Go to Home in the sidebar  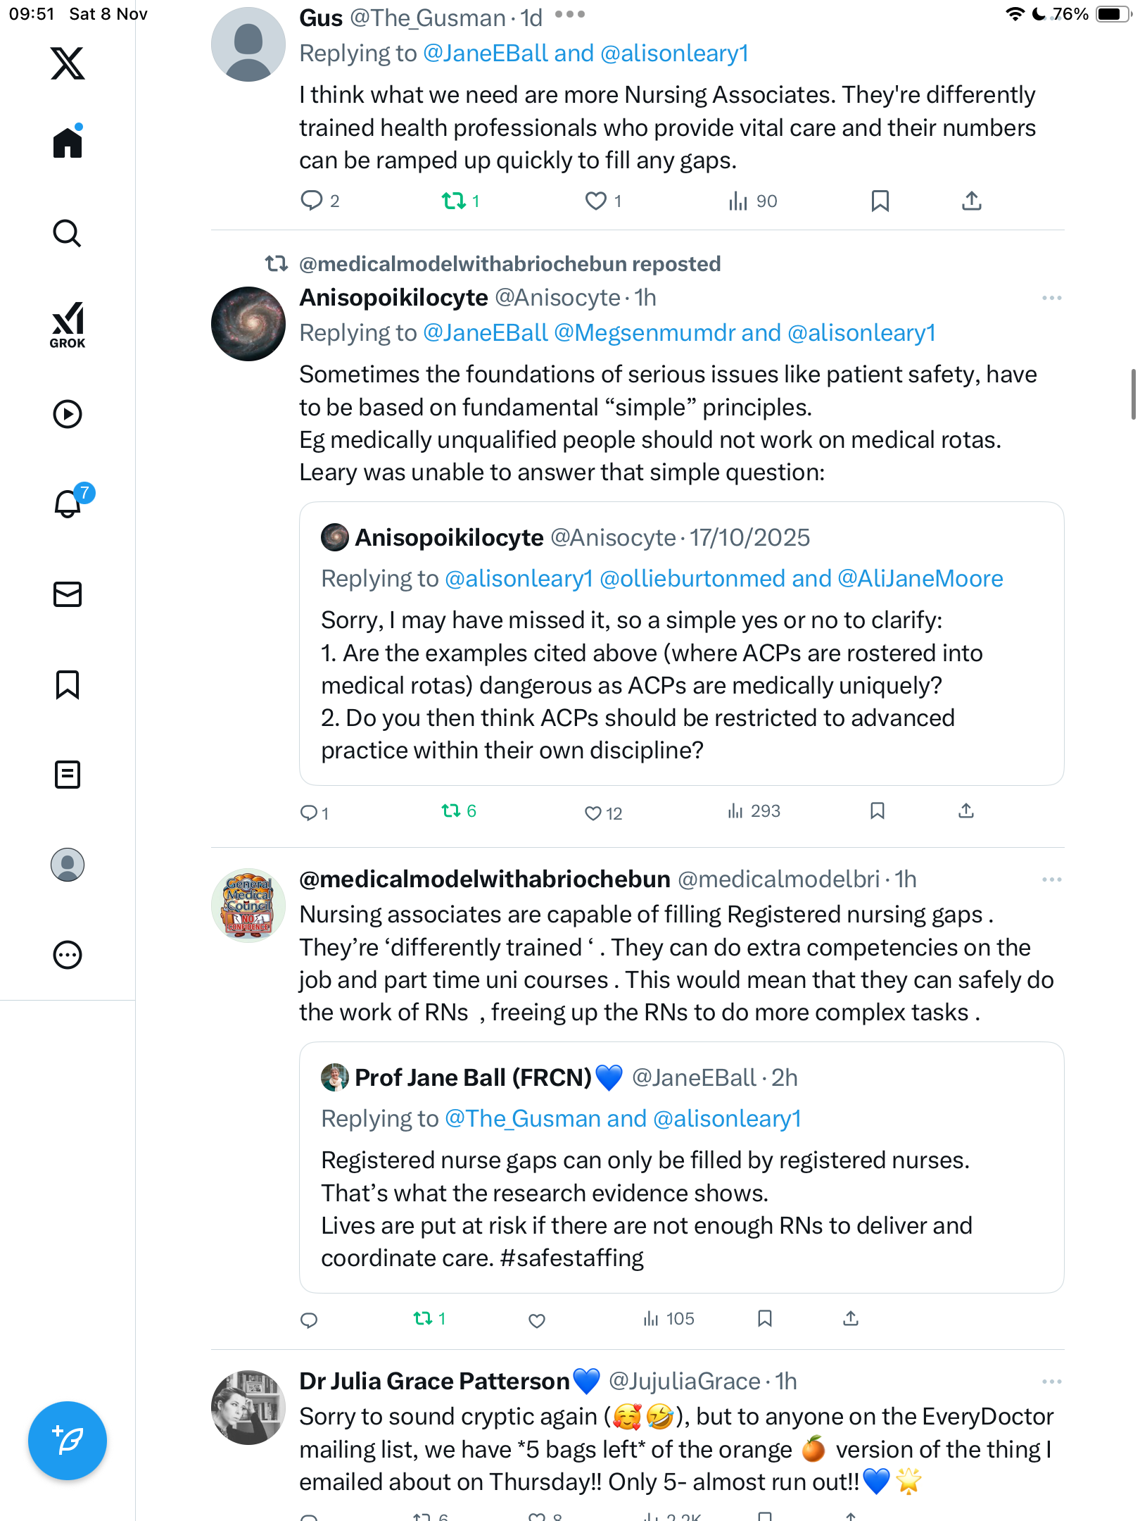click(x=68, y=143)
